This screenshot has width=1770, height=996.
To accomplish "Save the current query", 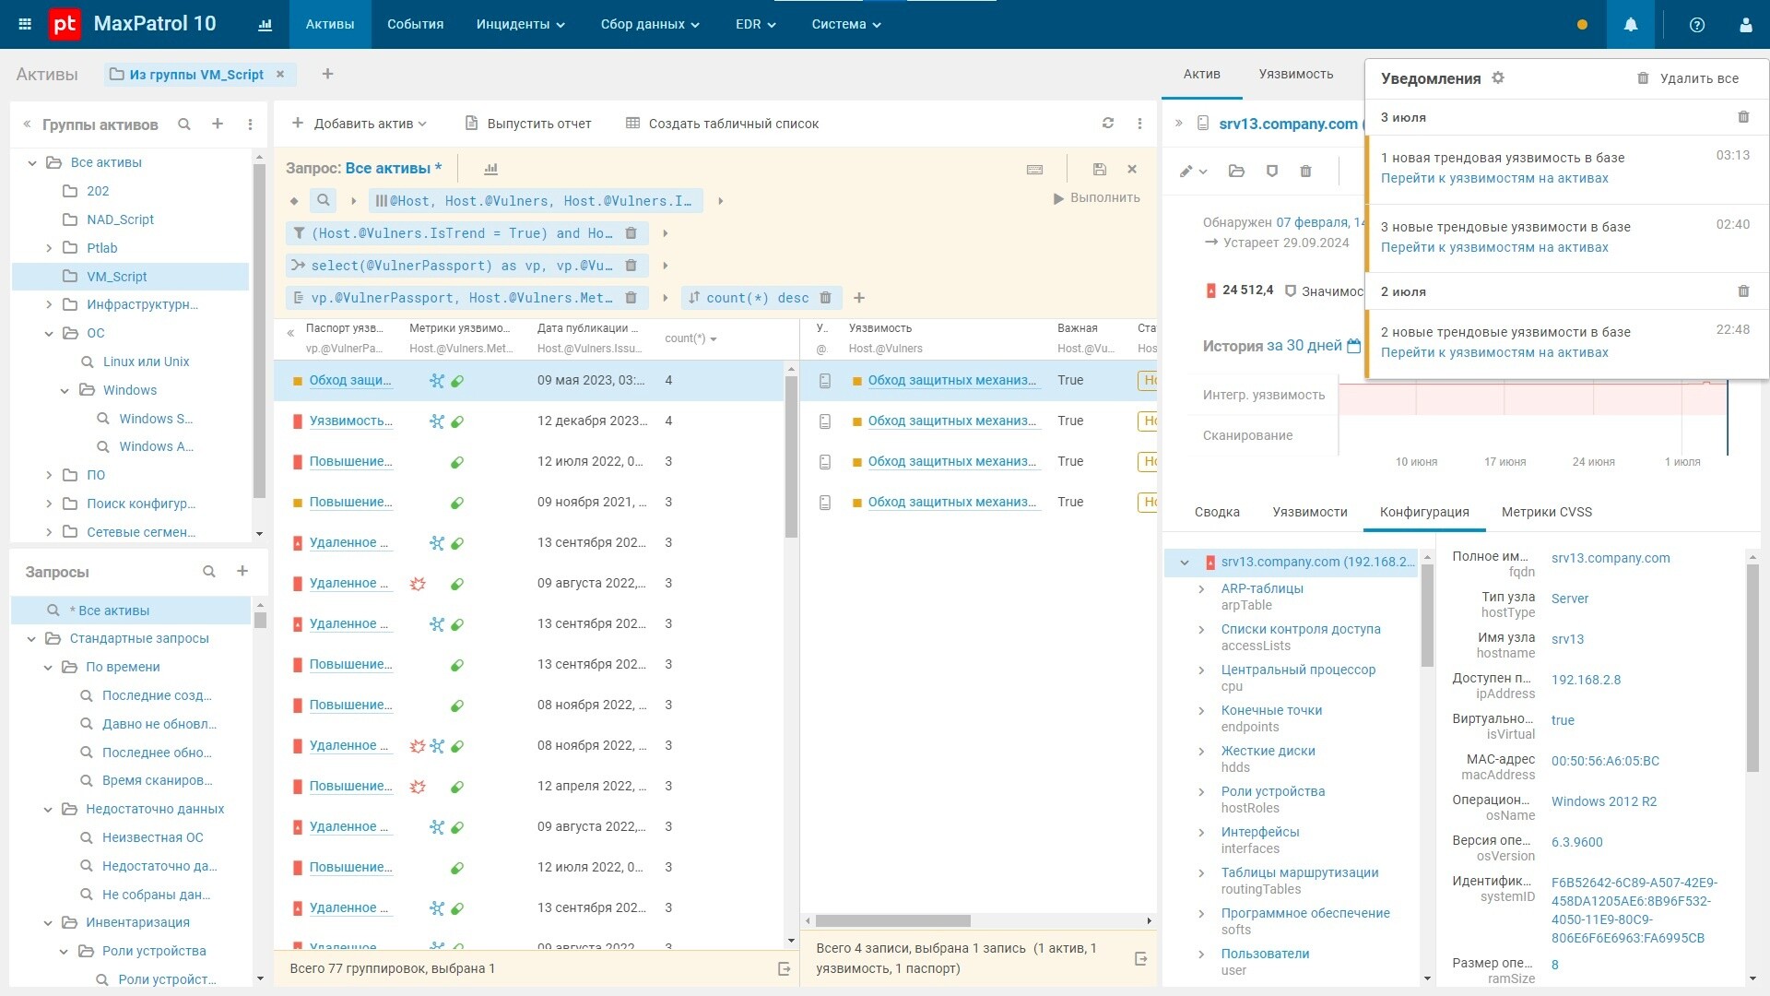I will (1099, 169).
